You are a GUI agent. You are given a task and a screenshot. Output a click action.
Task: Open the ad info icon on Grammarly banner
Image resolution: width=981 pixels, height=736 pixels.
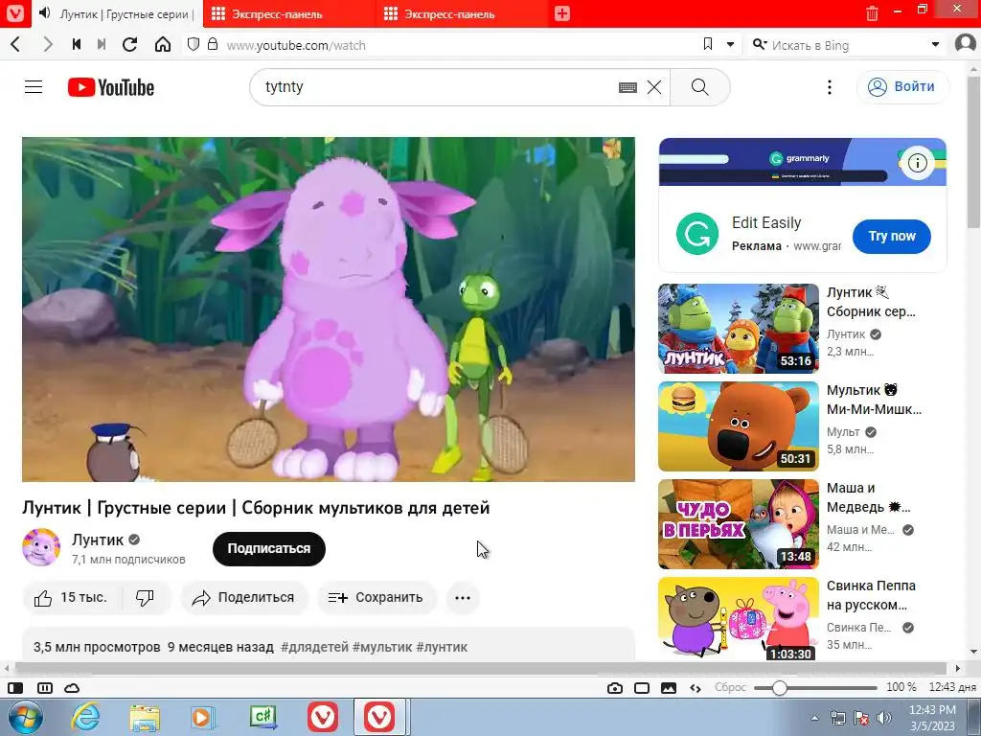coord(917,163)
